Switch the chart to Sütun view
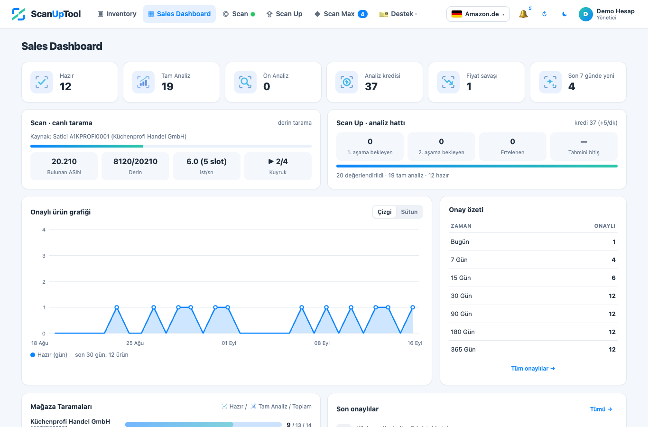Viewport: 648px width, 427px height. (x=409, y=212)
